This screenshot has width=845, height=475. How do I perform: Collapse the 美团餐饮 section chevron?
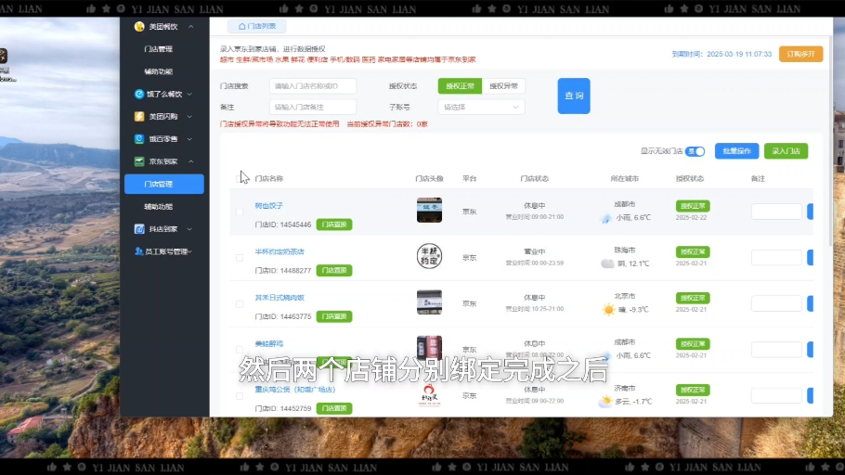(190, 26)
